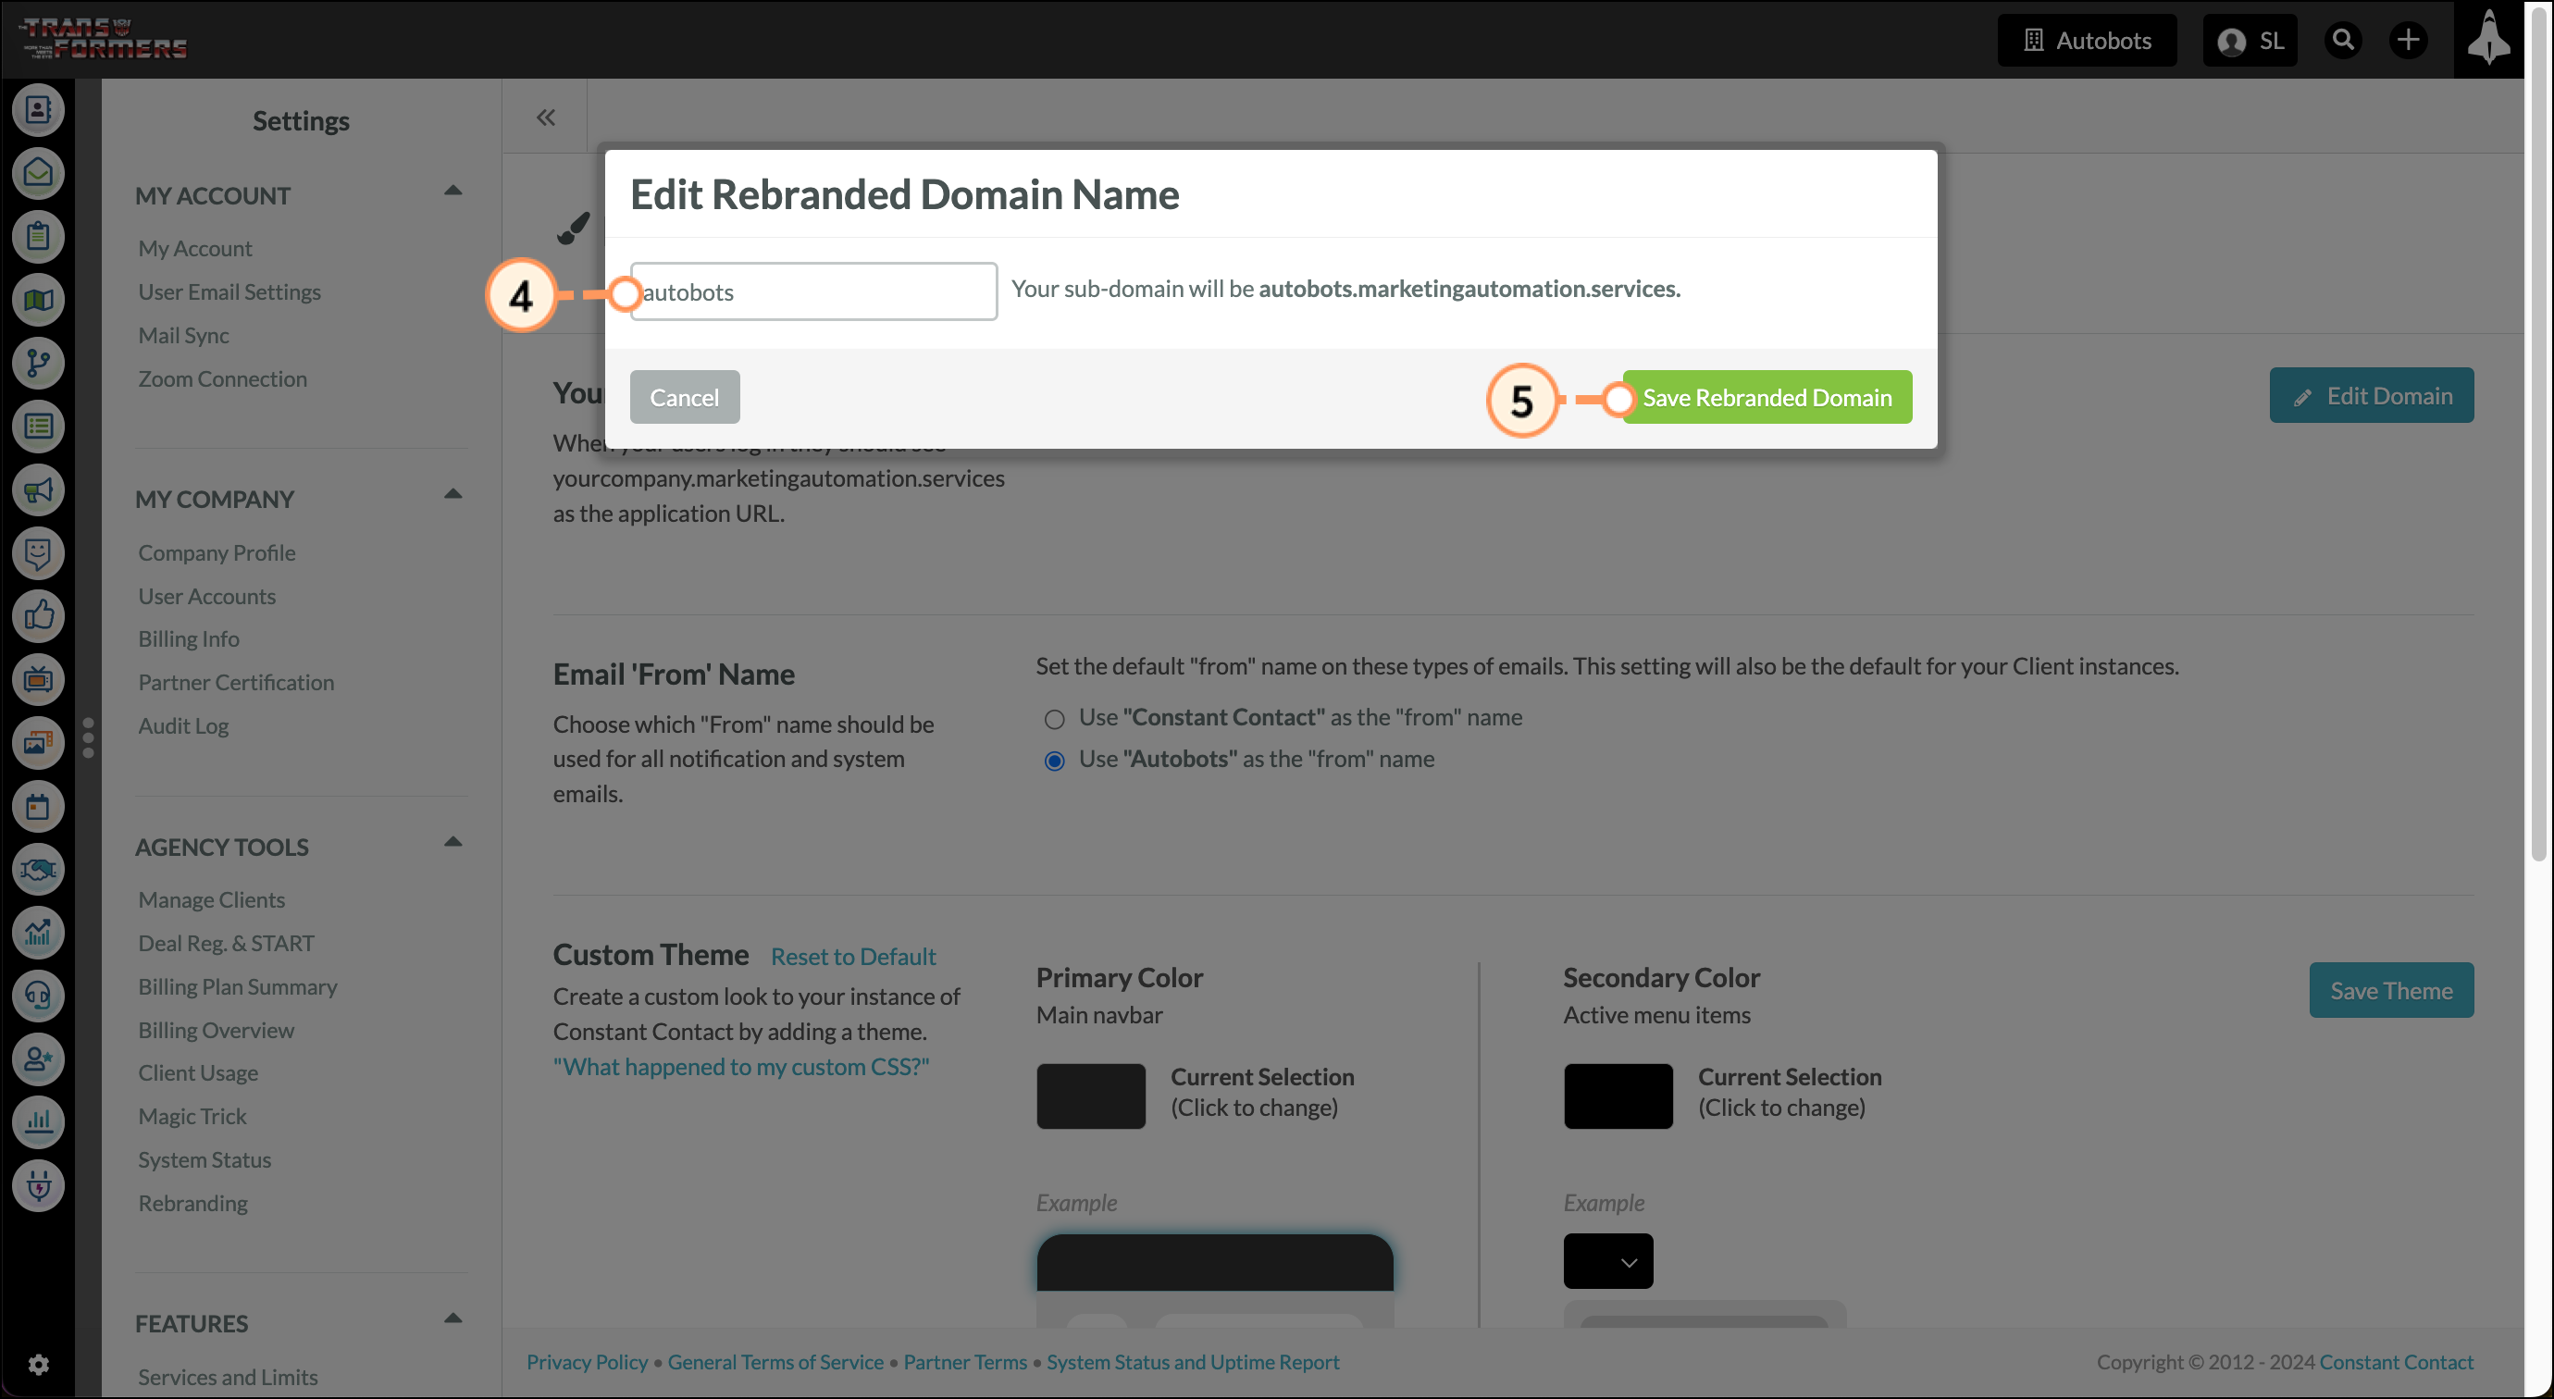Image resolution: width=2554 pixels, height=1399 pixels.
Task: Open Mail Sync settings
Action: [183, 335]
